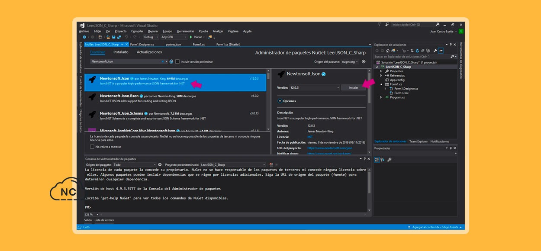
Task: Click search magnifier in Solution Explorer search box
Action: click(x=452, y=57)
